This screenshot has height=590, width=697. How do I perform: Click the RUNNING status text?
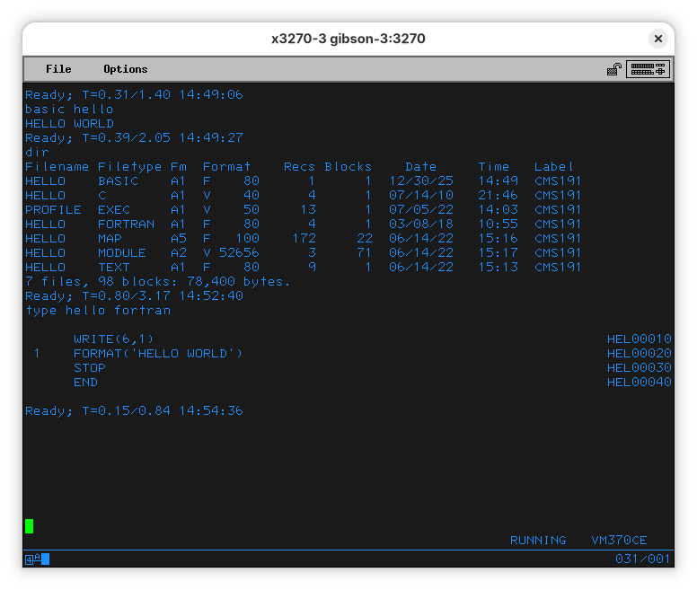[538, 541]
